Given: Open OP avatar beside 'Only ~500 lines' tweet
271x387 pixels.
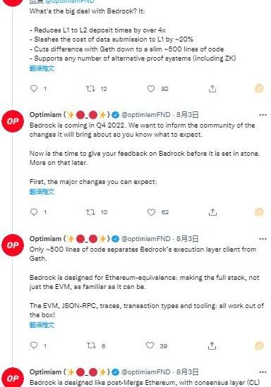Looking at the screenshot, I should click(13, 245).
